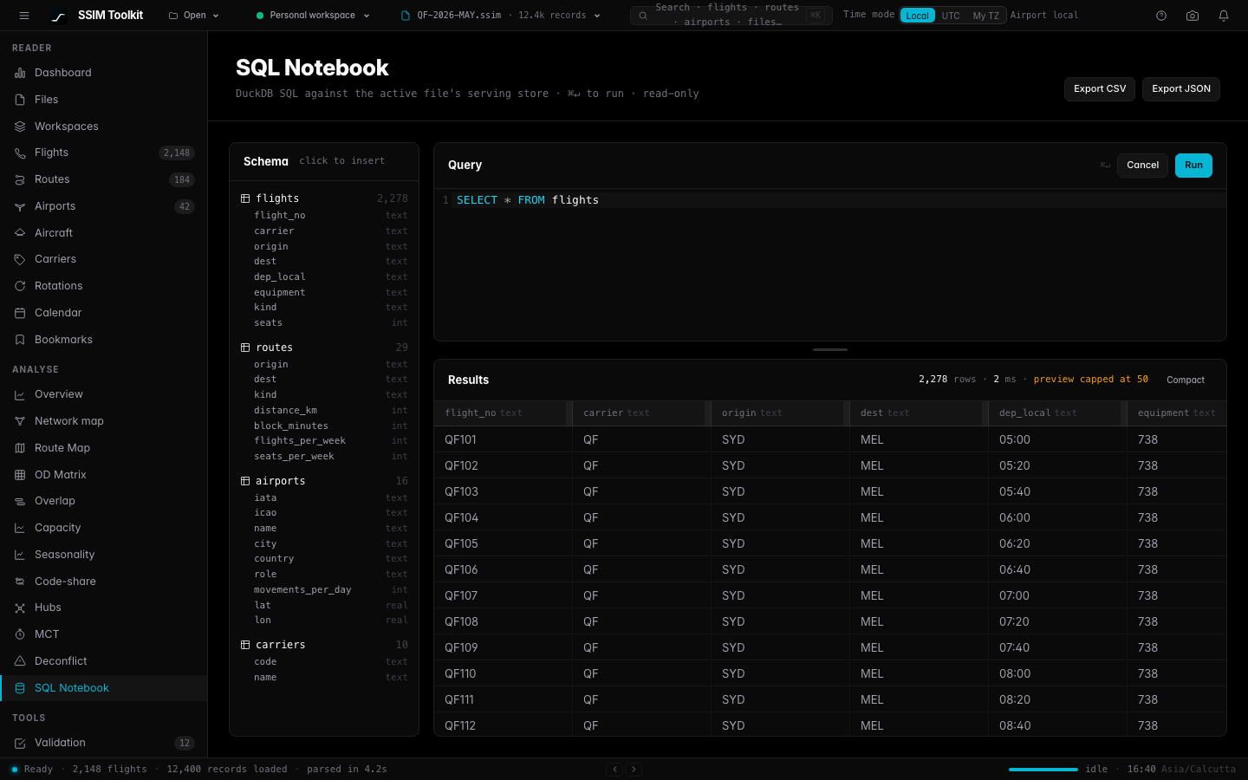Image resolution: width=1248 pixels, height=780 pixels.
Task: Switch time mode to Local
Action: [x=918, y=16]
